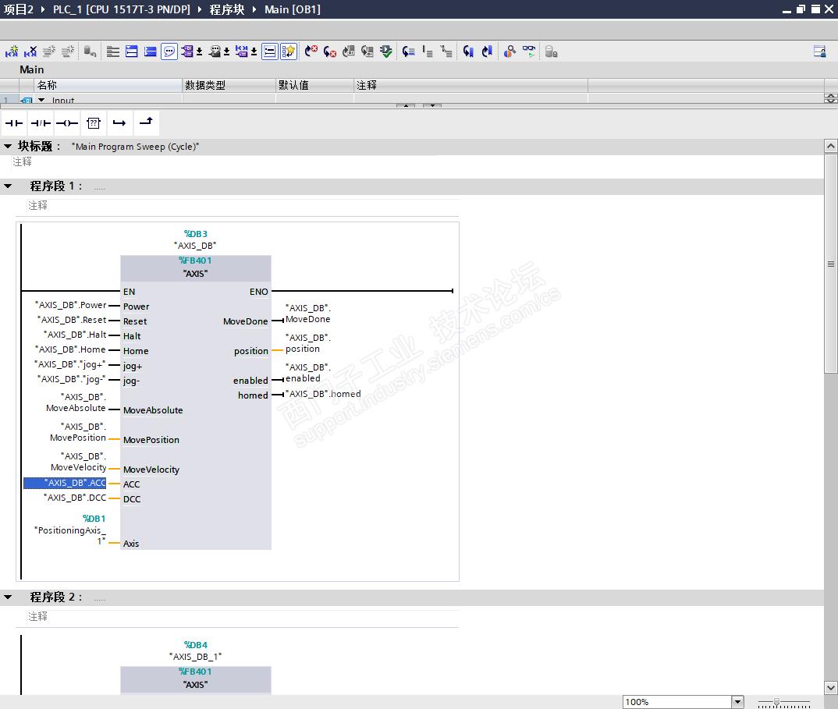
Task: Collapse the 块标题 block title section
Action: (x=8, y=146)
